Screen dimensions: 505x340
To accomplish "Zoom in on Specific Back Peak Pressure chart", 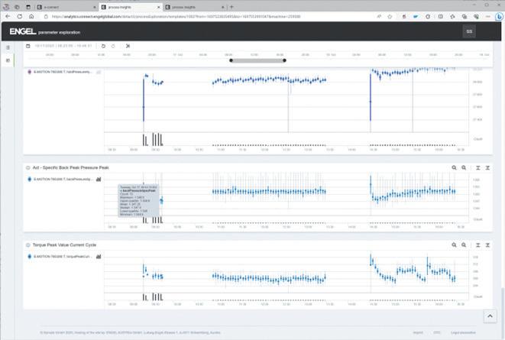I will pyautogui.click(x=454, y=168).
